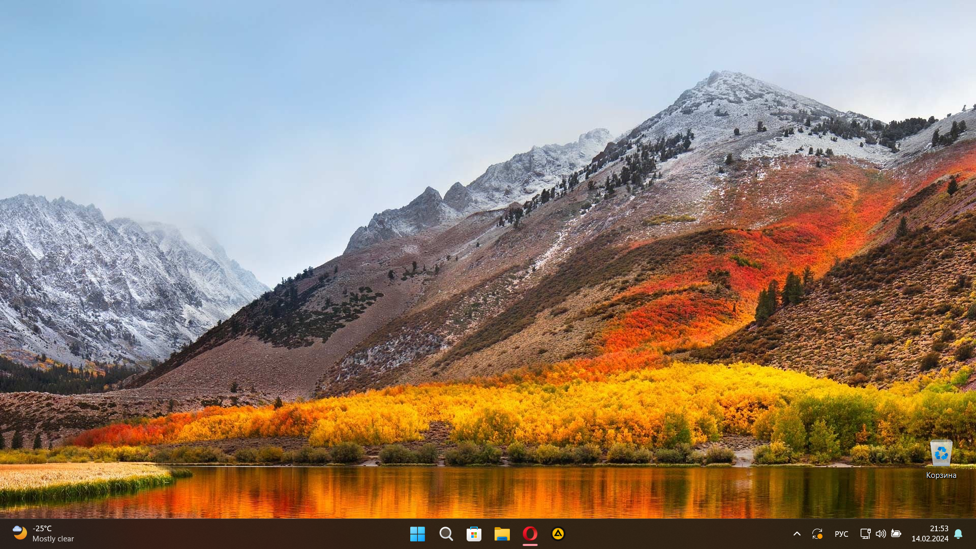This screenshot has height=549, width=976.
Task: Click the sync update tray icon
Action: coord(817,534)
